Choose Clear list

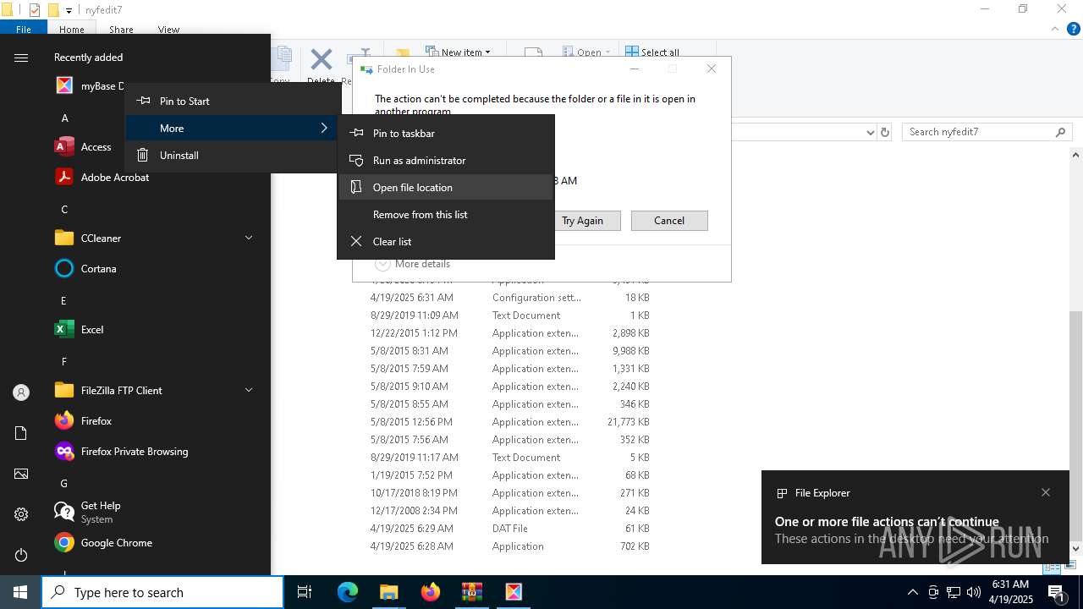pyautogui.click(x=446, y=241)
